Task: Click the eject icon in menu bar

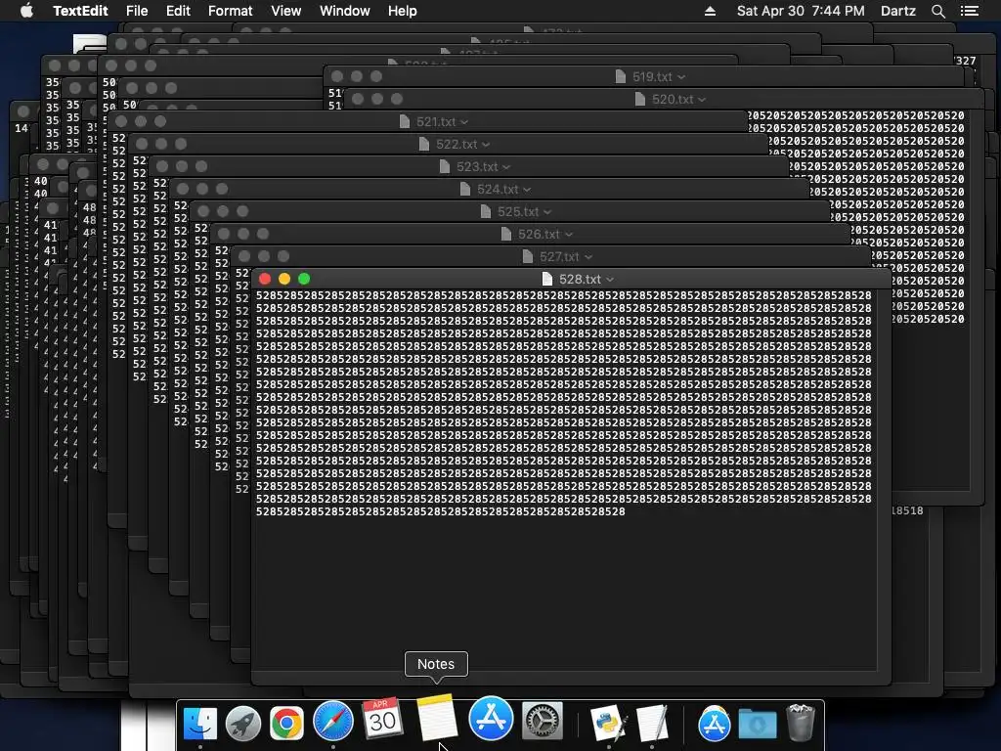Action: 710,11
